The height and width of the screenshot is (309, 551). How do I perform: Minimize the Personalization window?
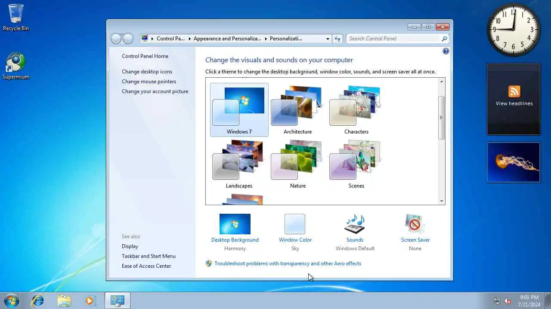click(x=414, y=27)
